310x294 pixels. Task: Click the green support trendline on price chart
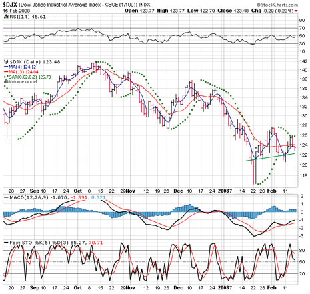270,157
